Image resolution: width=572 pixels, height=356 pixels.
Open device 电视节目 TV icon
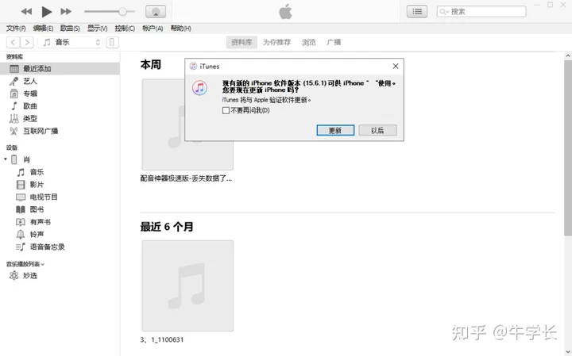coord(21,197)
